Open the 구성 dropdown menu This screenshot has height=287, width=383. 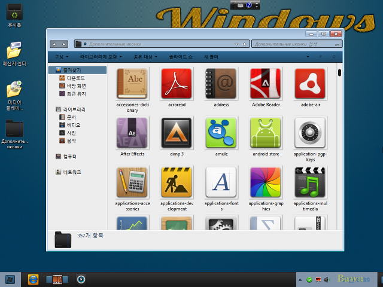click(61, 57)
